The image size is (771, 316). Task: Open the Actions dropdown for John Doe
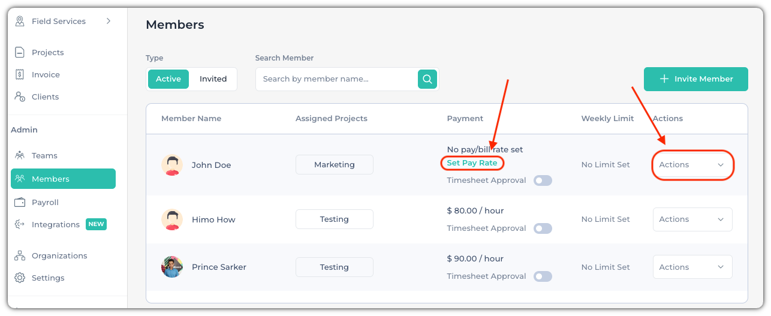[x=692, y=165]
